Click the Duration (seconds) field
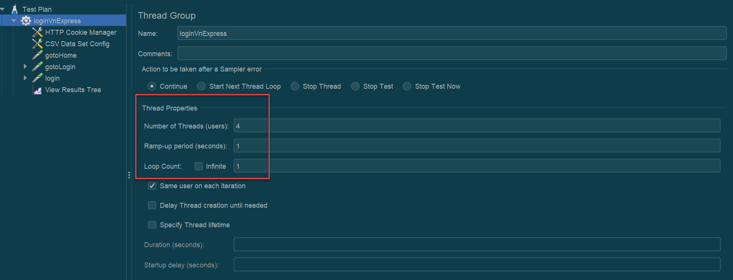Image resolution: width=733 pixels, height=280 pixels. pos(477,244)
